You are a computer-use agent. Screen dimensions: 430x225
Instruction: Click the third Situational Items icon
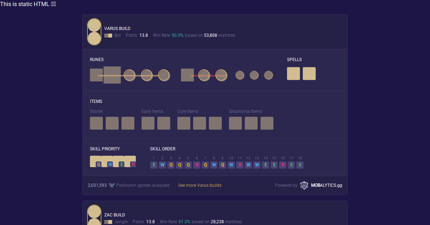coord(267,123)
